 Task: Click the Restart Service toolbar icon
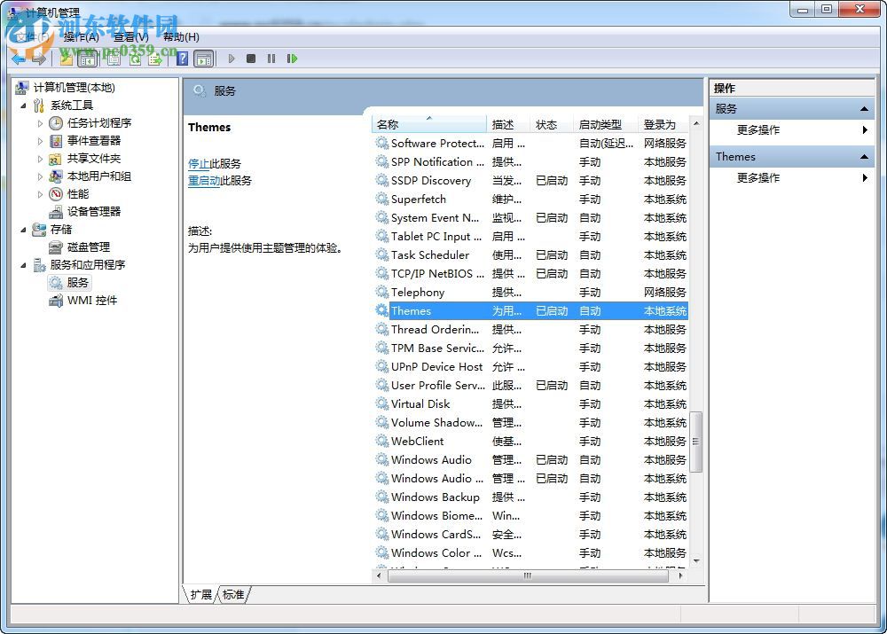point(293,59)
